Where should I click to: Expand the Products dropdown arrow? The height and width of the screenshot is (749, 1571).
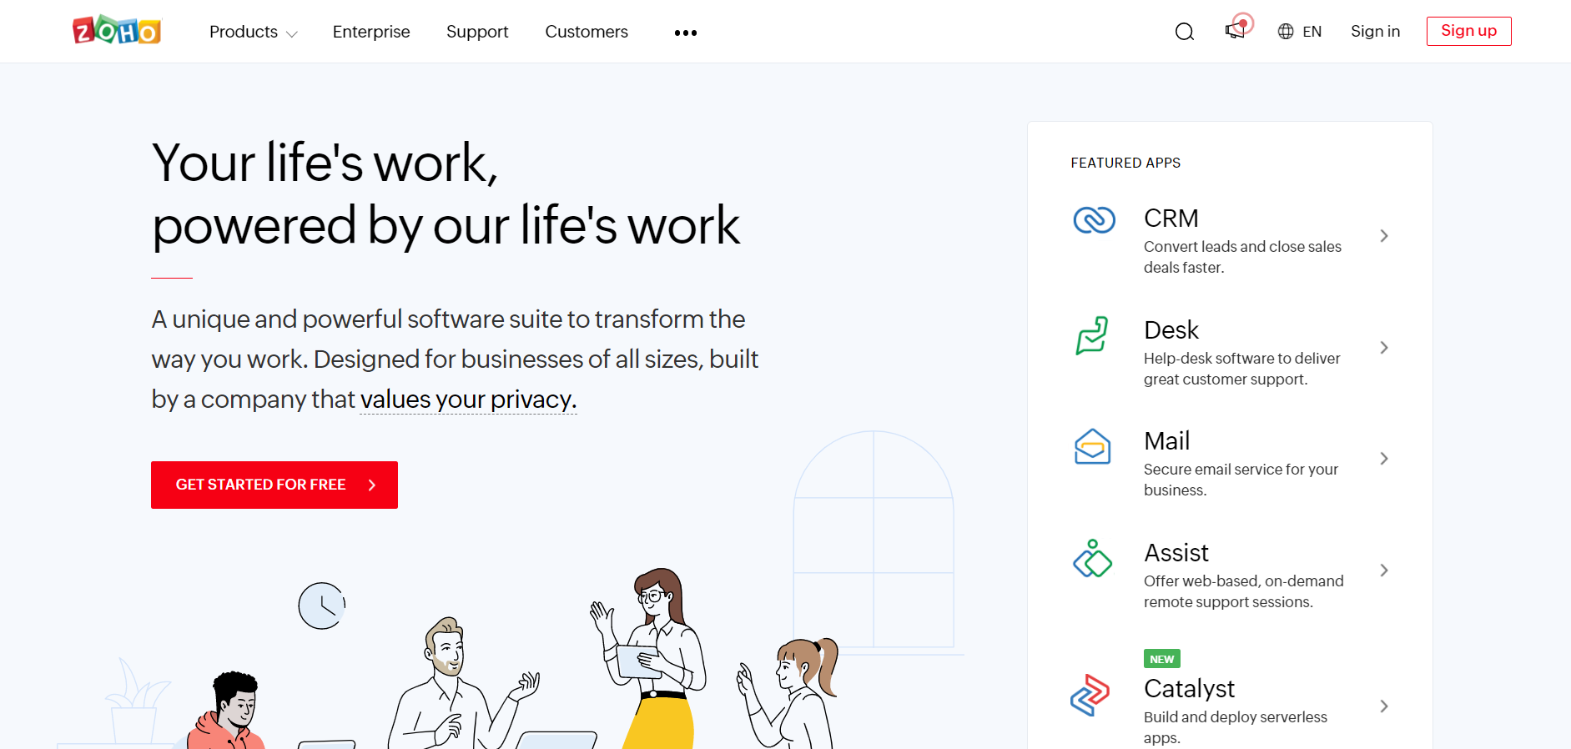(291, 34)
